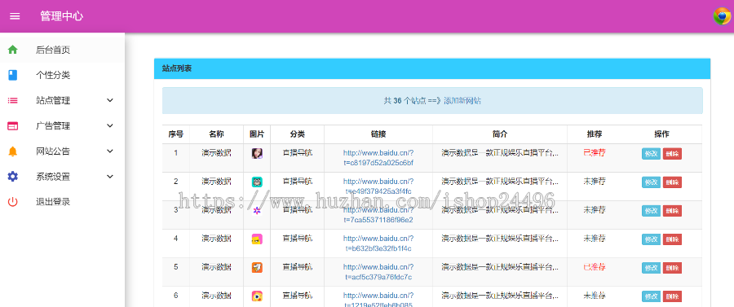Open row 3 site thumbnail image
Viewport: 734px width, 307px height.
[257, 210]
